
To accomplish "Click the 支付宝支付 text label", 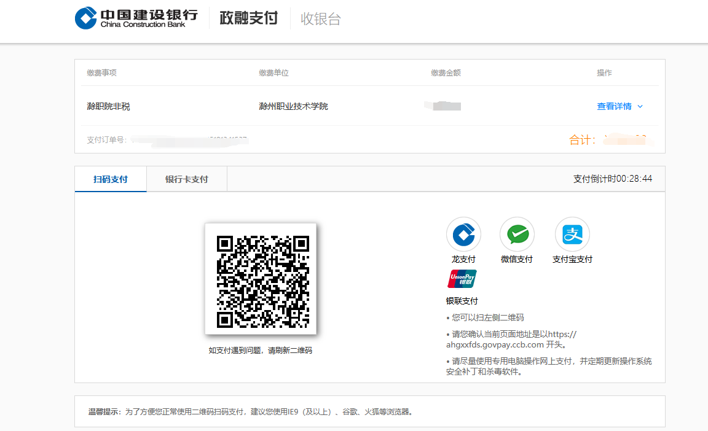I will tap(572, 260).
